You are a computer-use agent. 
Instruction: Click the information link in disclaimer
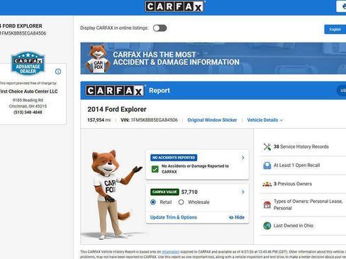[170, 252]
